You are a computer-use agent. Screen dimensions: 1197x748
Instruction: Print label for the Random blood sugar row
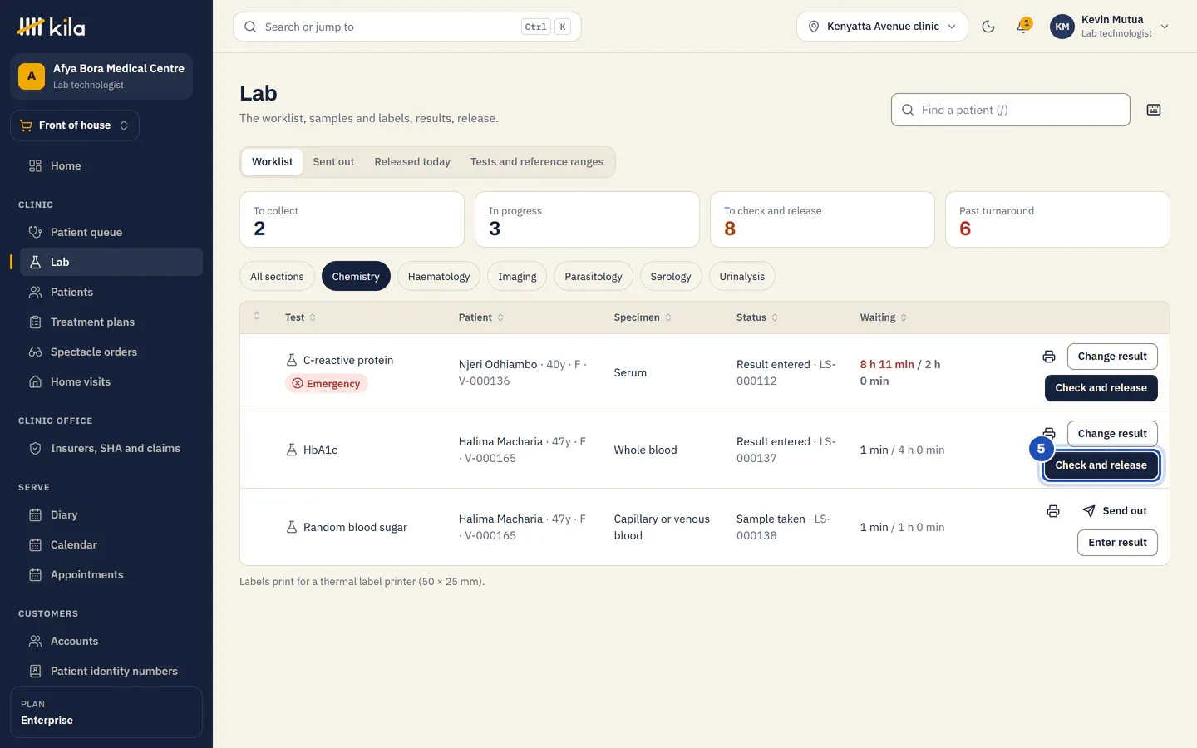(x=1053, y=511)
